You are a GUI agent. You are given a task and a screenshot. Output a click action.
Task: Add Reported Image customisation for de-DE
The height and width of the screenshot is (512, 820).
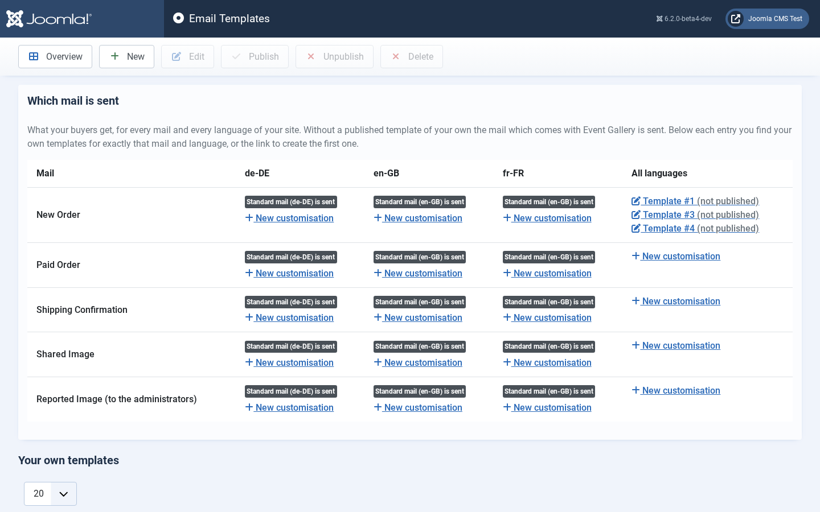289,407
